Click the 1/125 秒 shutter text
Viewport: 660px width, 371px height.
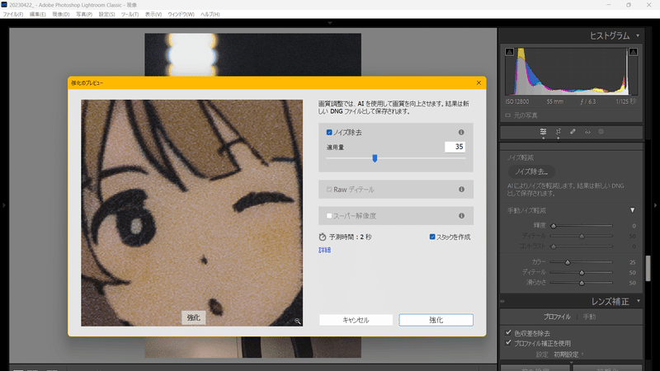626,101
